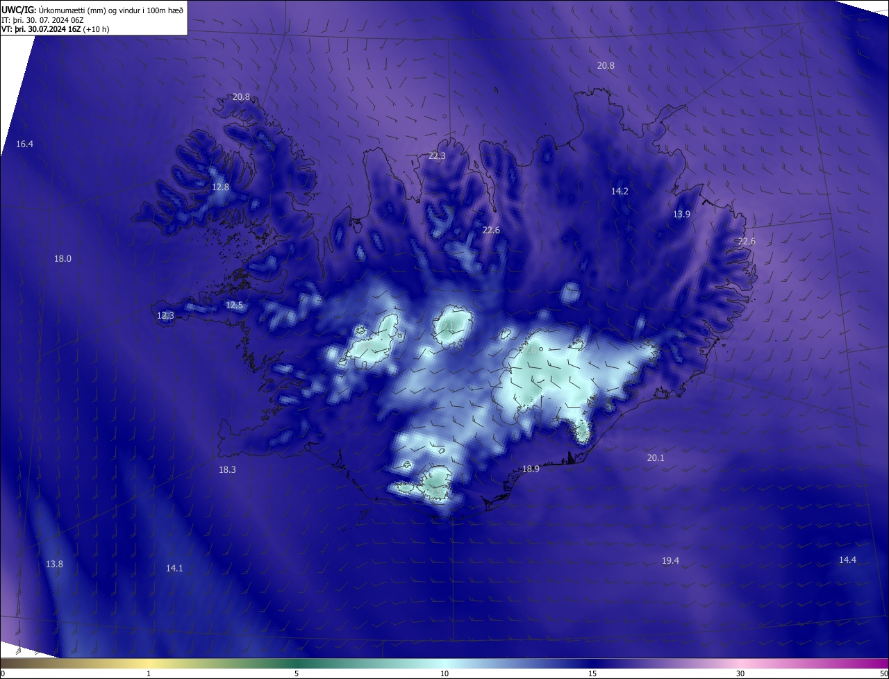Click the 50 label on the color scale

tap(883, 673)
